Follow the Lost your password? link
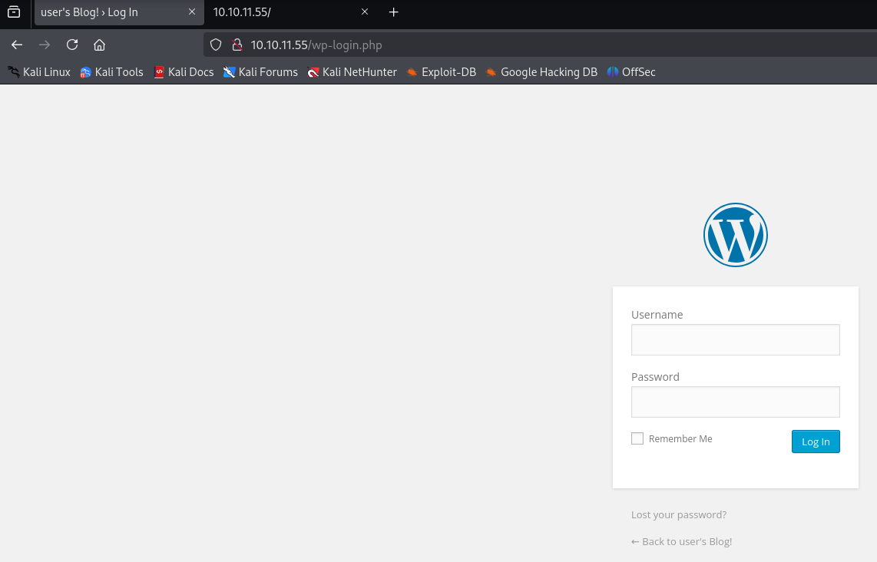This screenshot has width=877, height=562. tap(679, 514)
